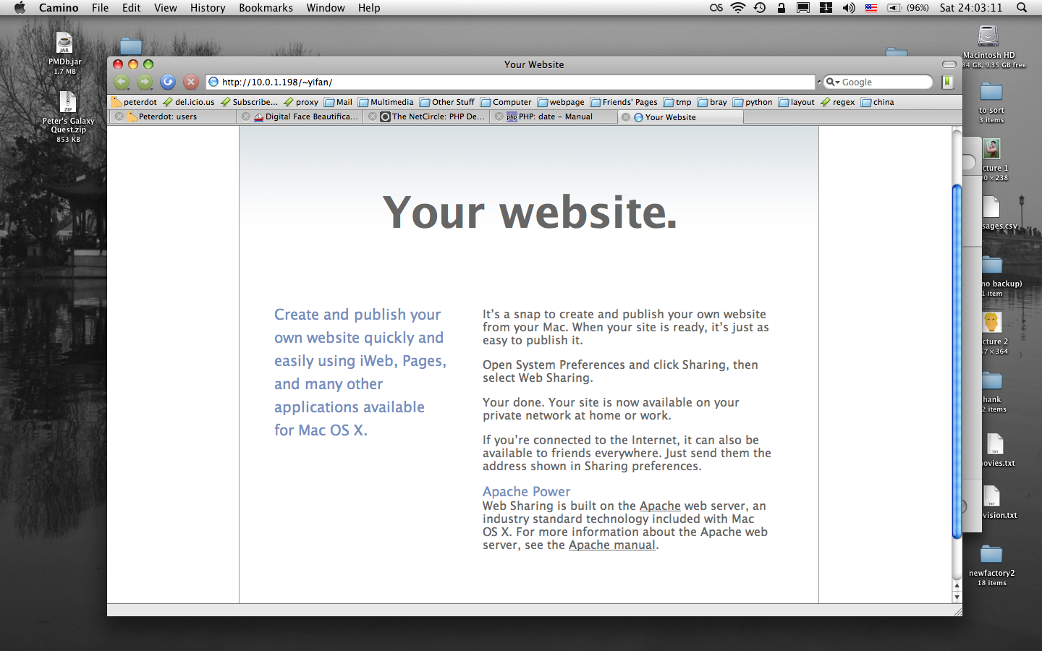1042x651 pixels.
Task: Click the volume icon in menu bar
Action: click(x=849, y=8)
